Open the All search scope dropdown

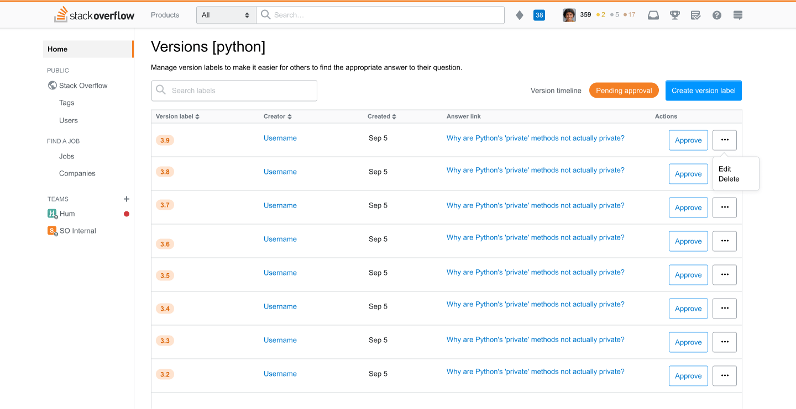pyautogui.click(x=226, y=15)
